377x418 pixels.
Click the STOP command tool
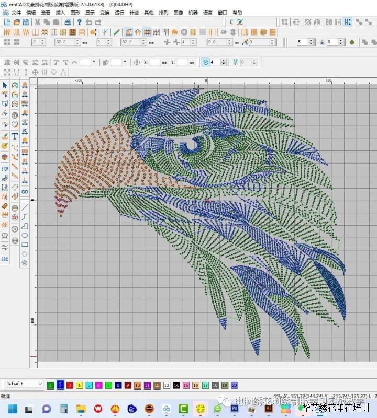coord(5,169)
